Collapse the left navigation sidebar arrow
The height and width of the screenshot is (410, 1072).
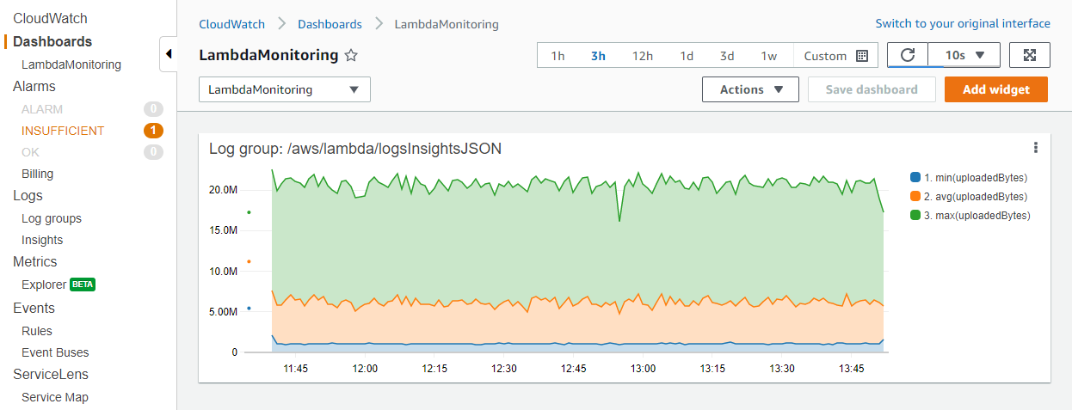click(169, 54)
